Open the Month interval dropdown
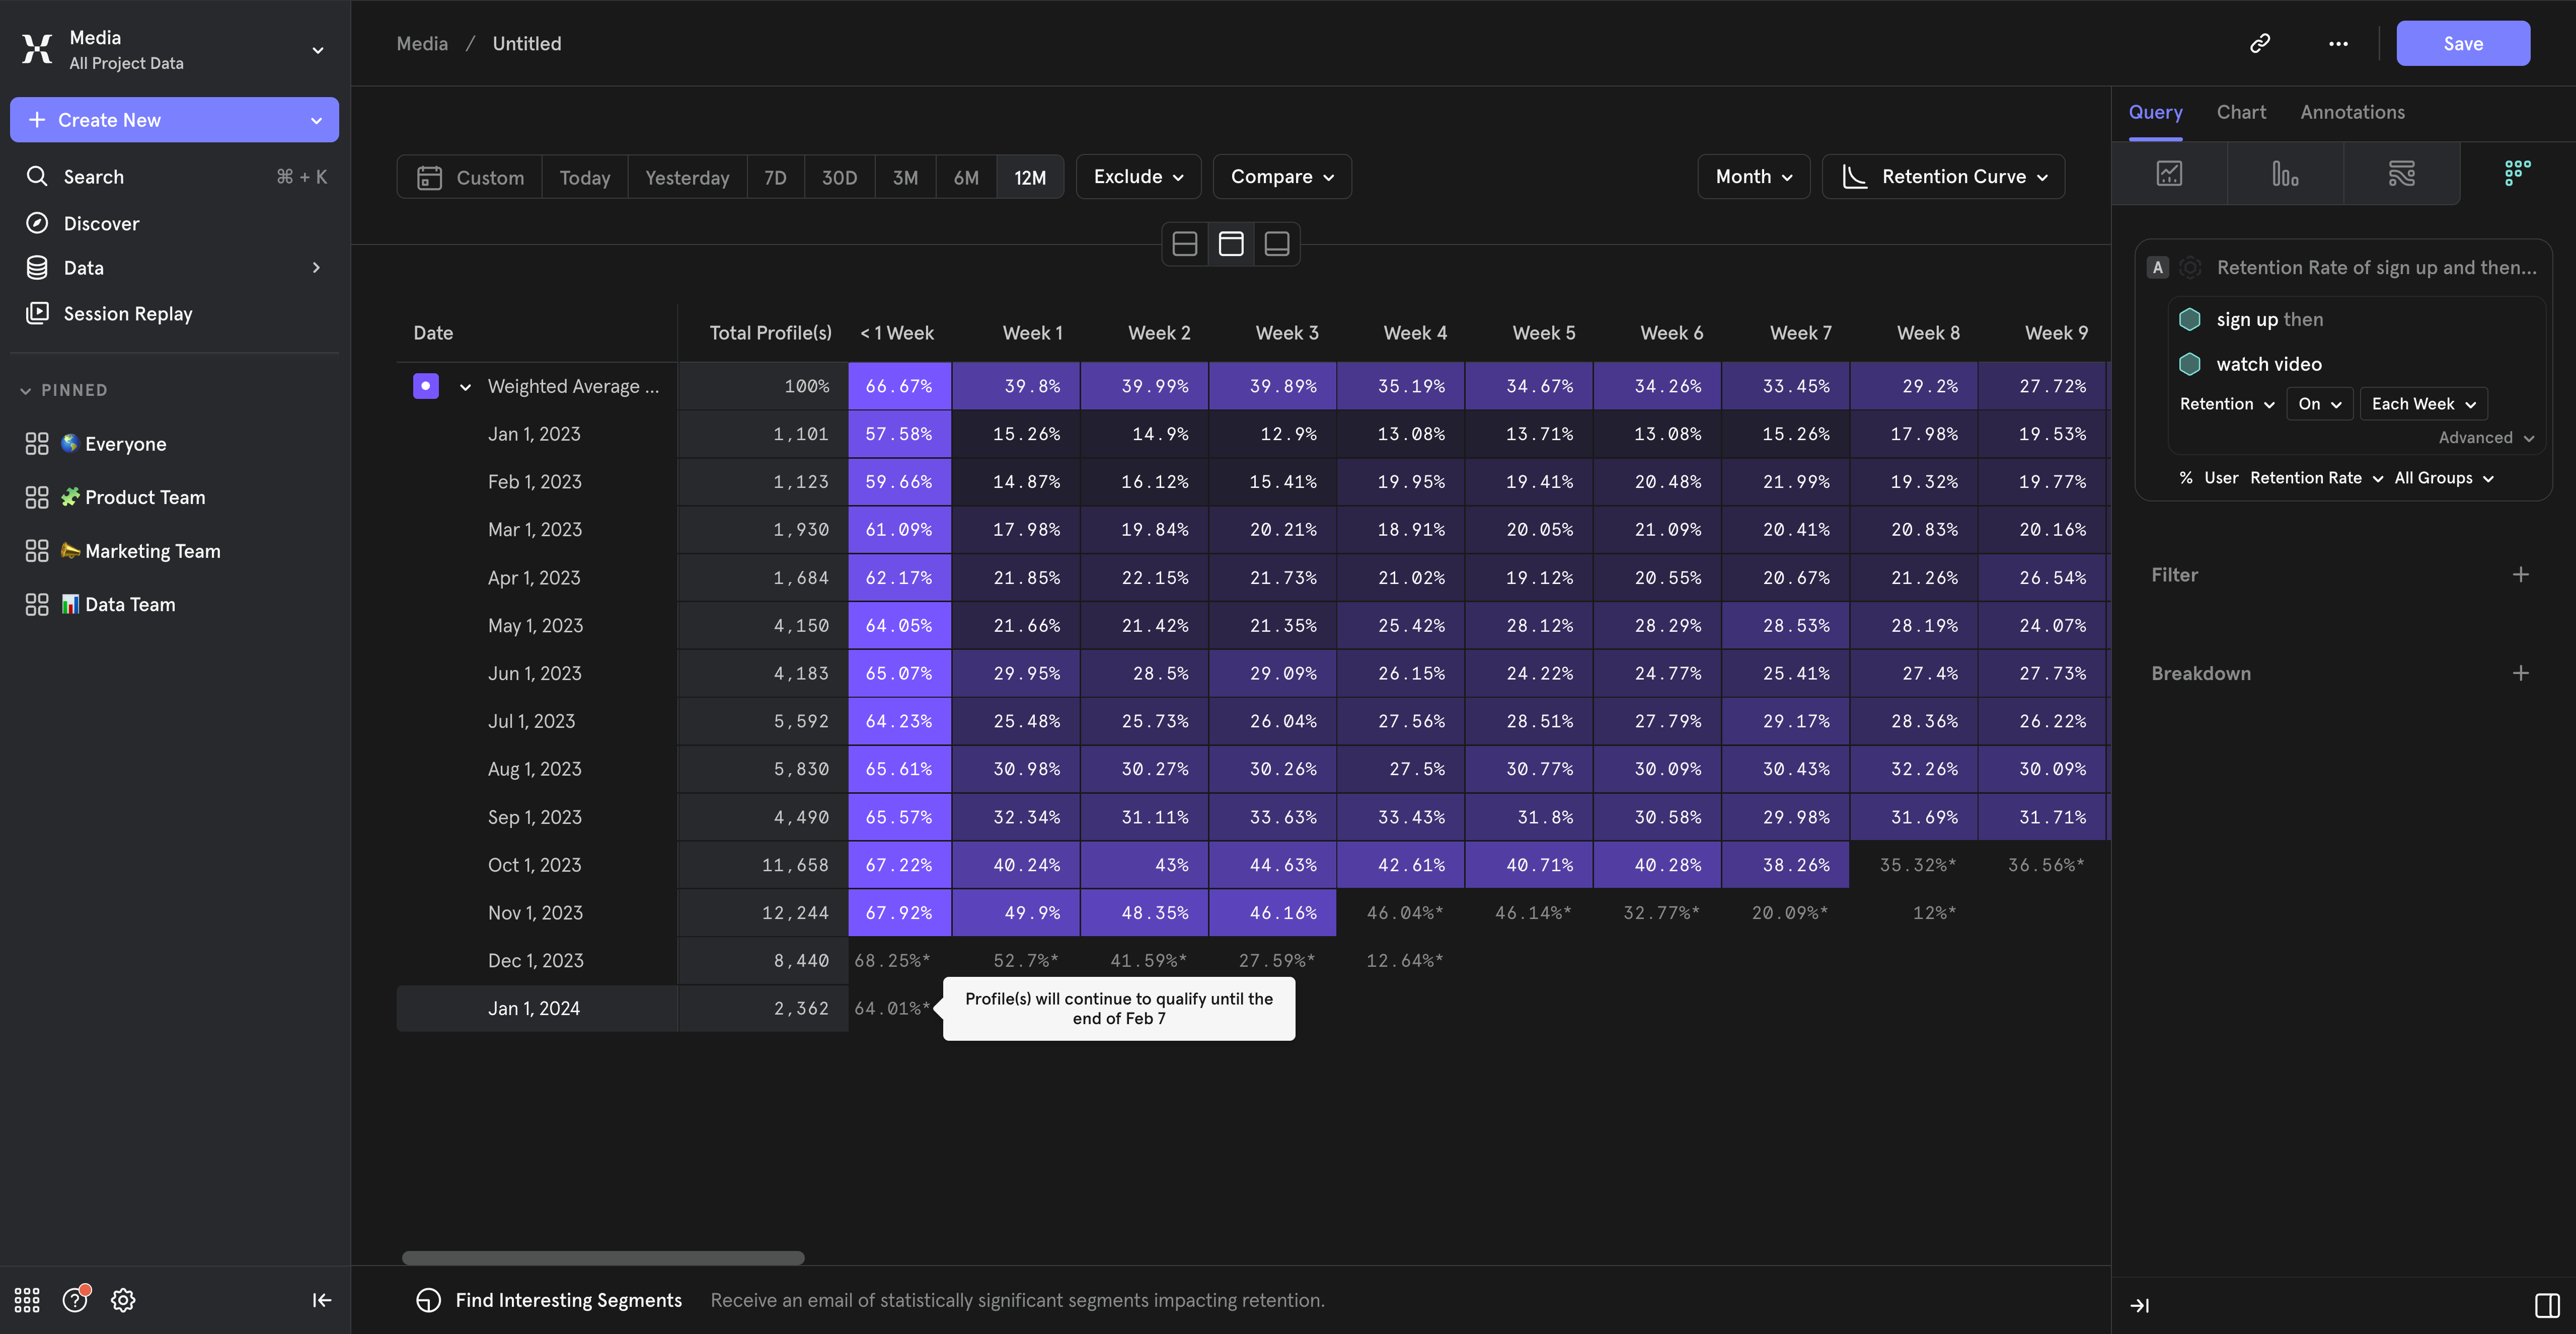This screenshot has width=2576, height=1334. (x=1753, y=177)
